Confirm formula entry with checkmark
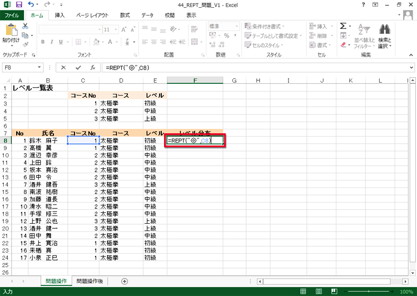417x296 pixels. (x=78, y=68)
